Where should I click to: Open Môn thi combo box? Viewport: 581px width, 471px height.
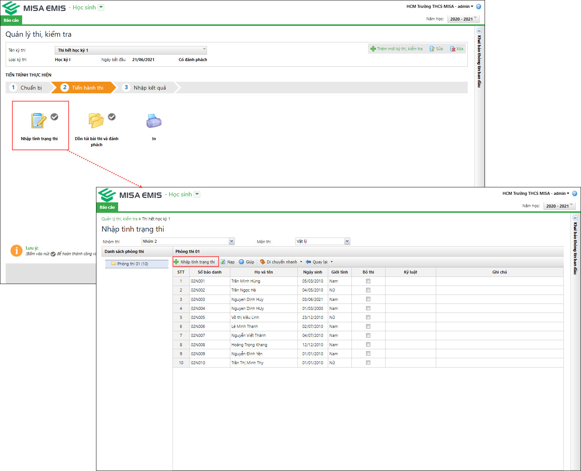[323, 241]
